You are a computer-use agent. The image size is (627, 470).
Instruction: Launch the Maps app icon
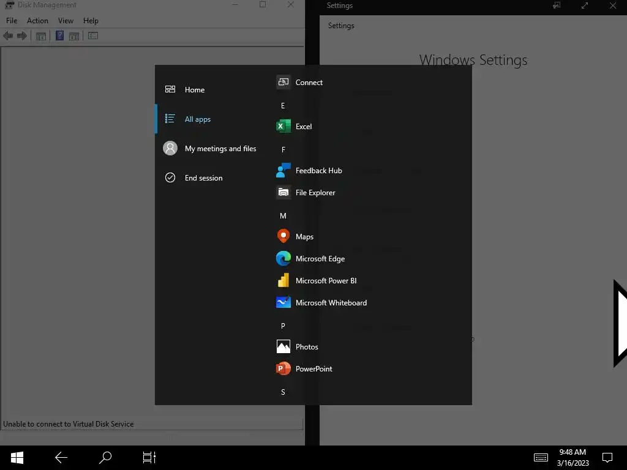click(x=283, y=237)
